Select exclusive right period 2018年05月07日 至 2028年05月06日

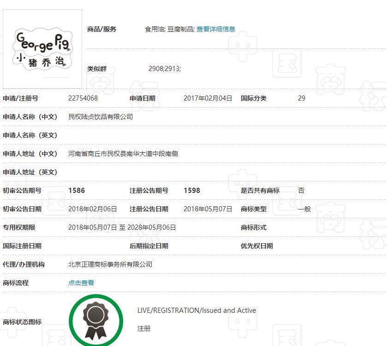(x=122, y=227)
